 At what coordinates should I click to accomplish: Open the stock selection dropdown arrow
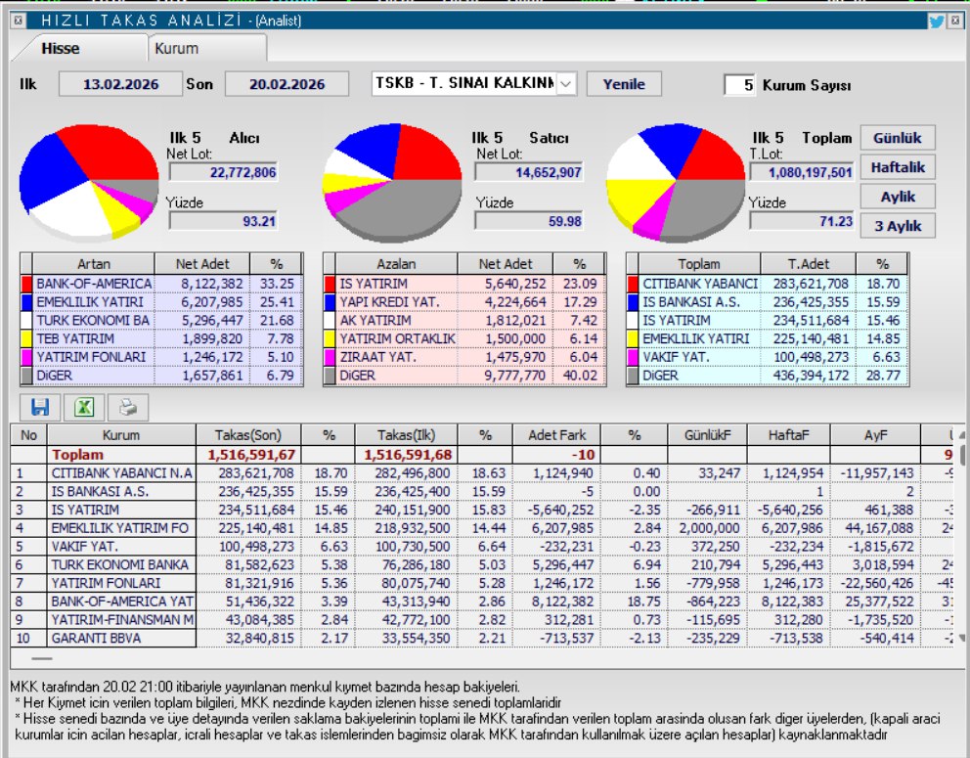[566, 83]
